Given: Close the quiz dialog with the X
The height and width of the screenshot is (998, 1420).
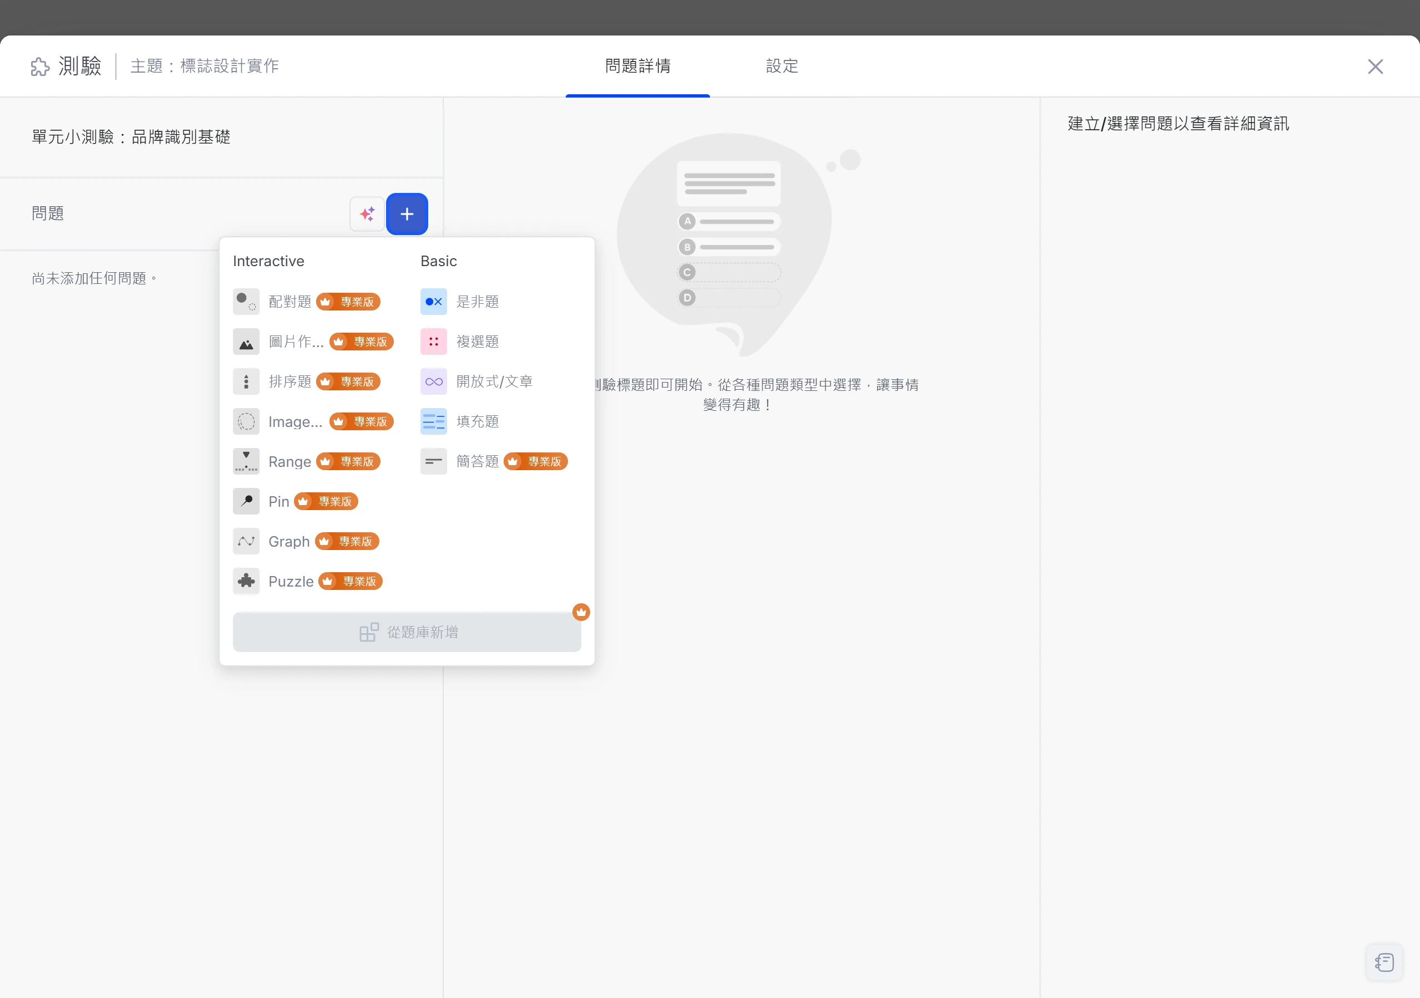Looking at the screenshot, I should (1376, 66).
